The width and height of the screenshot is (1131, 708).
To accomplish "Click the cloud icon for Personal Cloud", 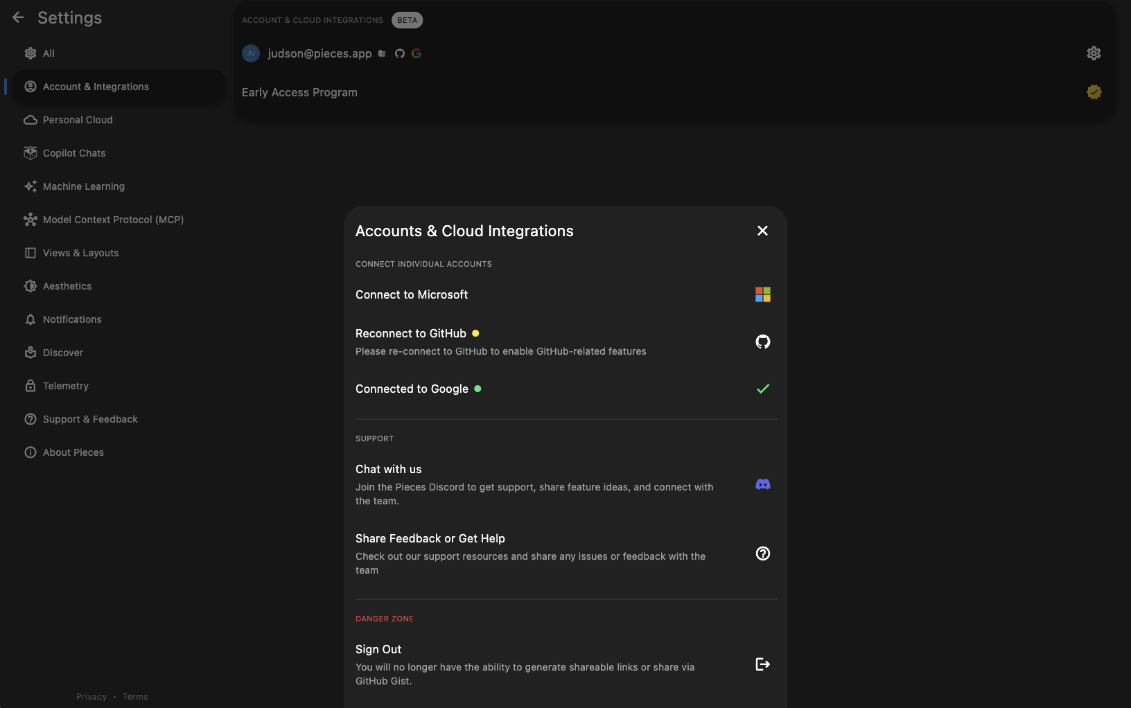I will (30, 120).
